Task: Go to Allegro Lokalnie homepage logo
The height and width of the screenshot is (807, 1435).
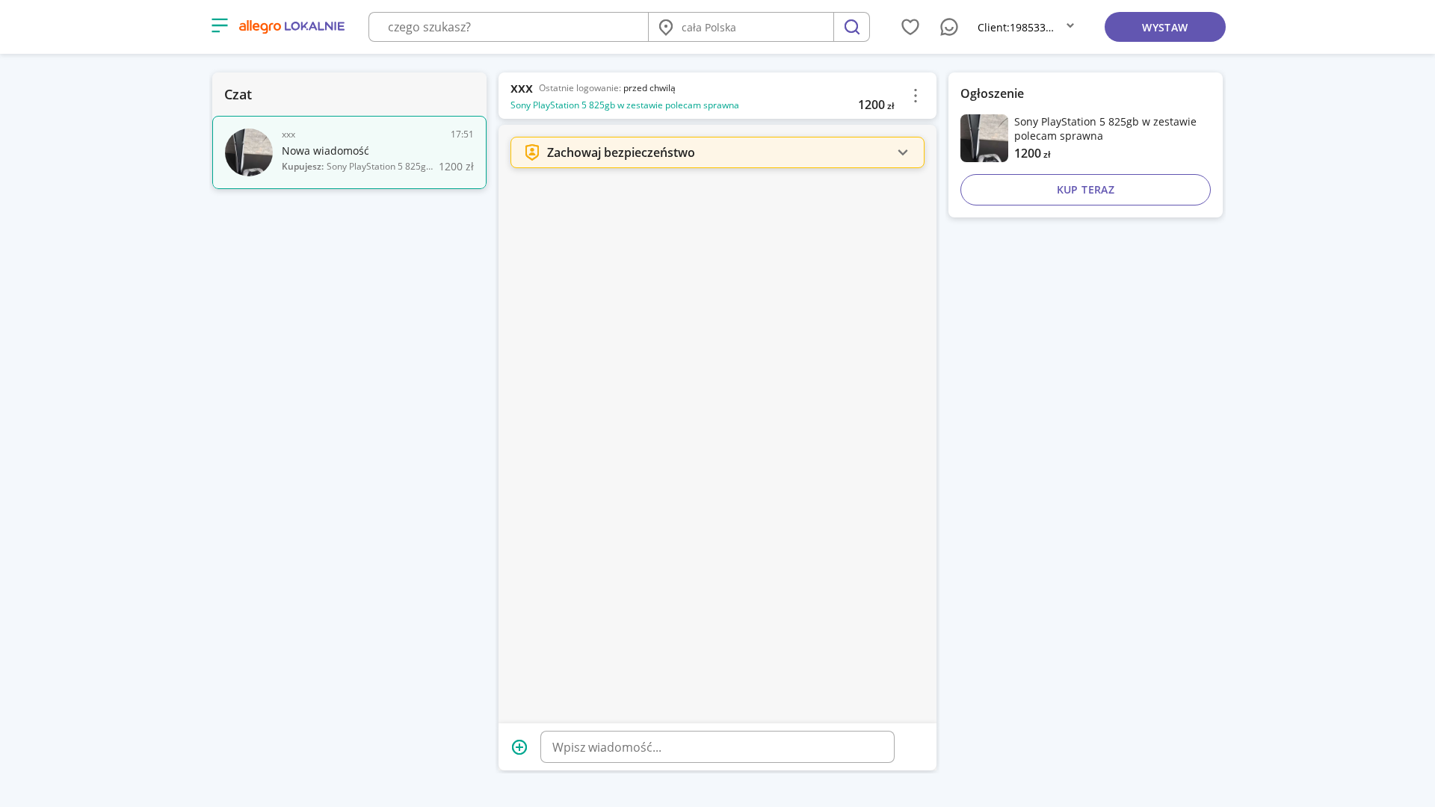Action: [291, 27]
